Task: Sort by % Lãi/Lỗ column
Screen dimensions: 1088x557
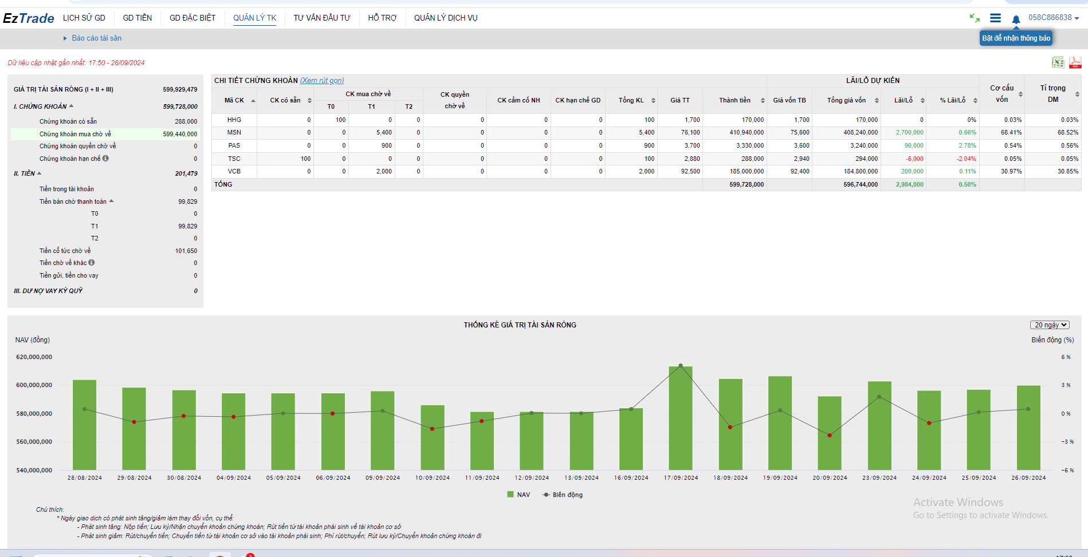Action: pyautogui.click(x=975, y=101)
